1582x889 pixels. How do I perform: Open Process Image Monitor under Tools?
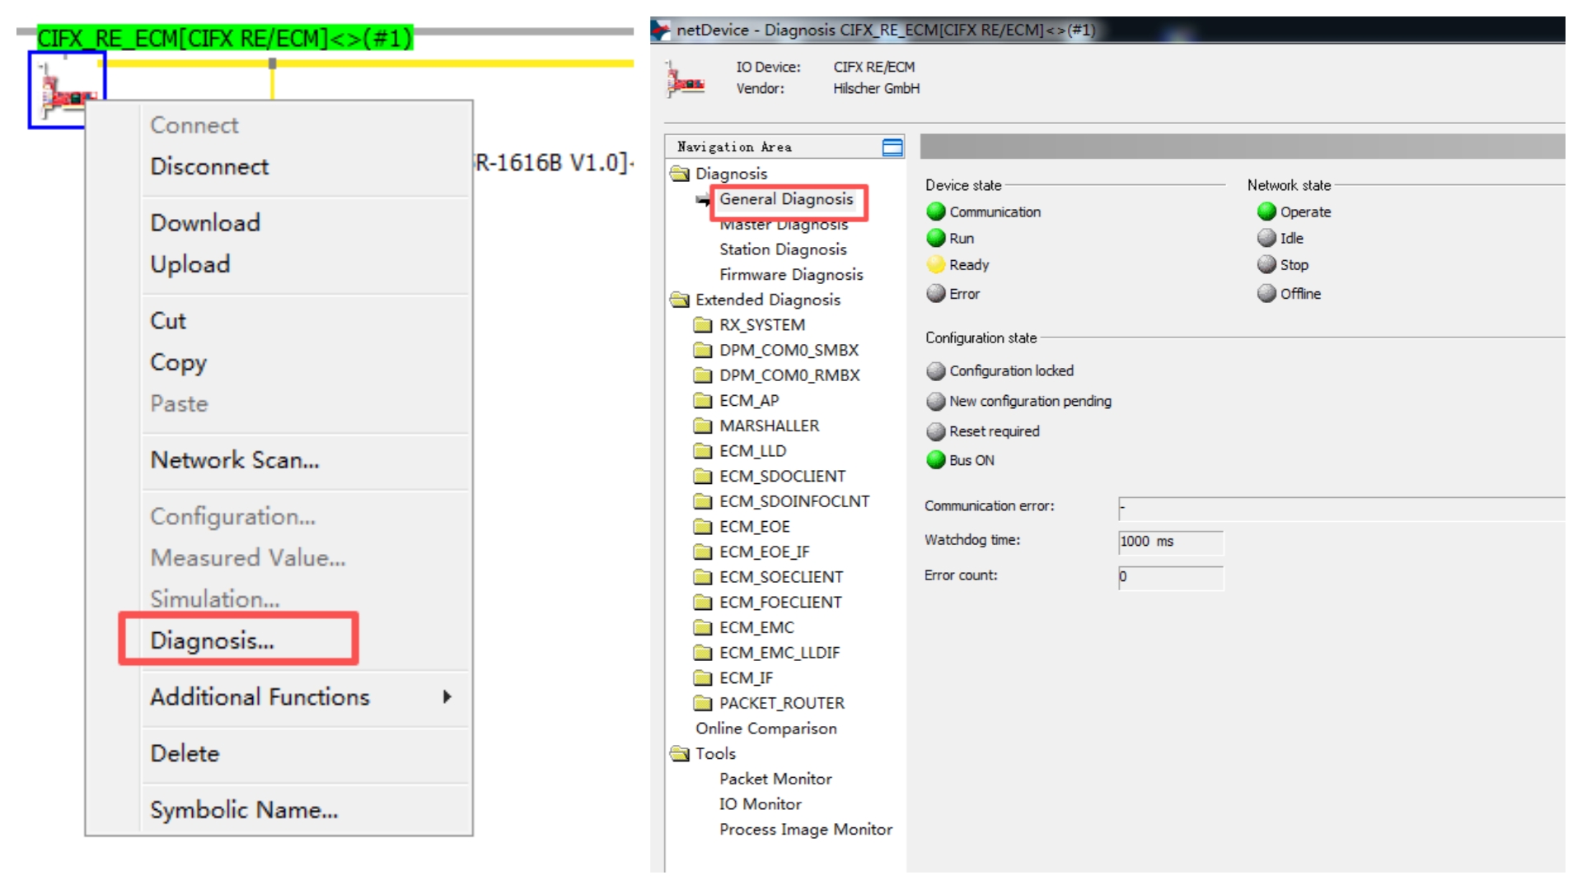click(806, 830)
